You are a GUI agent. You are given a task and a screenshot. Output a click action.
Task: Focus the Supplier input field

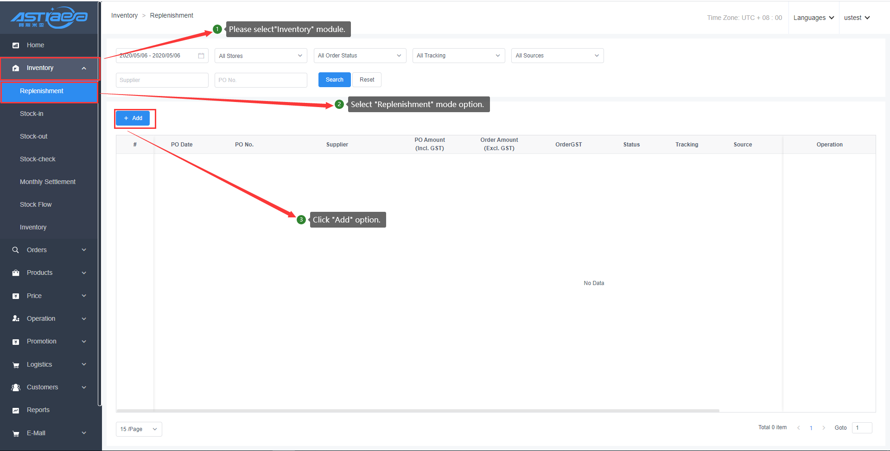(162, 80)
